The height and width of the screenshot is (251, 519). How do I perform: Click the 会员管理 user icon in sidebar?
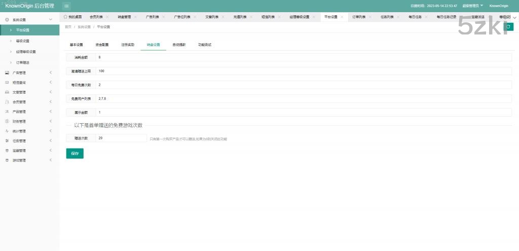click(x=7, y=102)
